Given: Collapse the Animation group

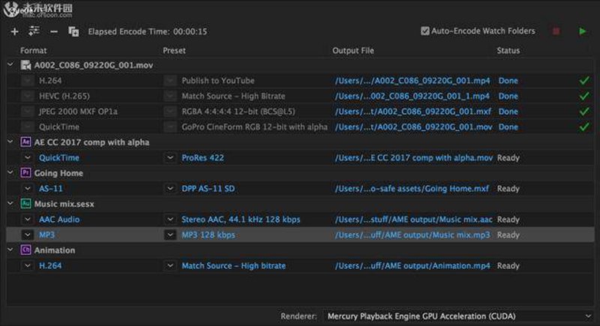Looking at the screenshot, I should 10,250.
